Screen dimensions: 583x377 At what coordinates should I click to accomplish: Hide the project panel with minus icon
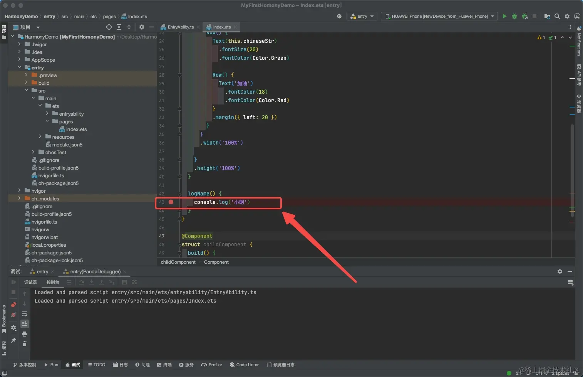click(x=152, y=27)
